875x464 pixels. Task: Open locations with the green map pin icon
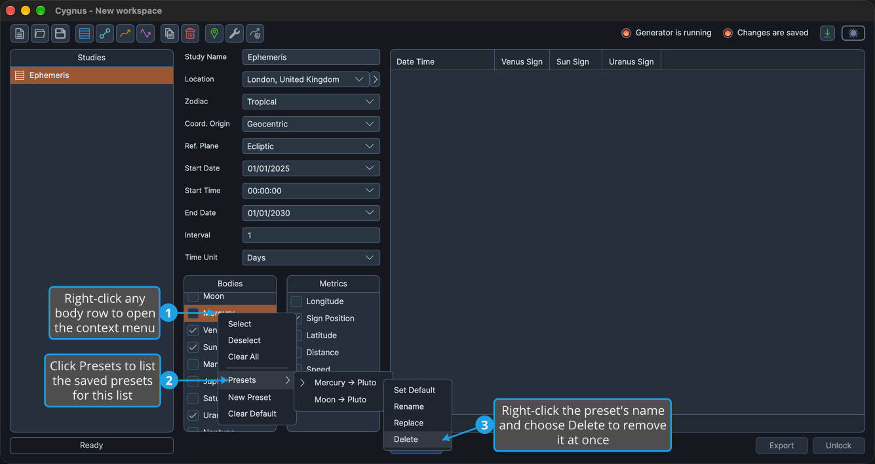[214, 33]
